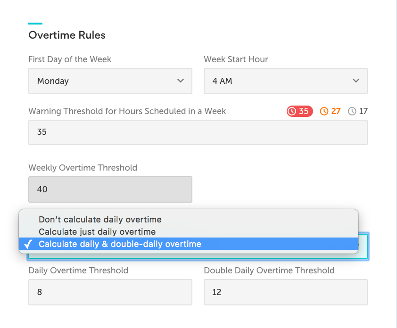Click the gray clock icon beside 17
This screenshot has height=328, width=397.
click(x=352, y=111)
